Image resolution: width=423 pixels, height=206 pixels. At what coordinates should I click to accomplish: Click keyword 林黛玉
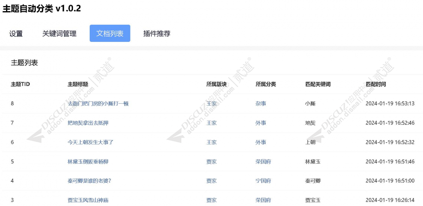click(x=313, y=162)
